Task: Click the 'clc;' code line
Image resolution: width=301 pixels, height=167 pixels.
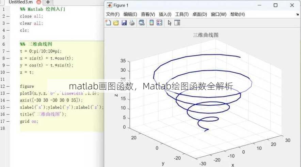Action: tap(25, 30)
